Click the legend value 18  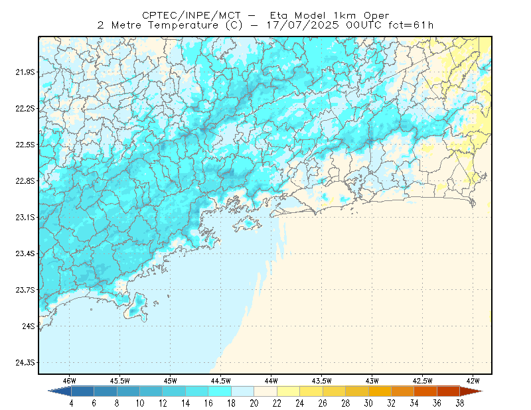(x=231, y=403)
